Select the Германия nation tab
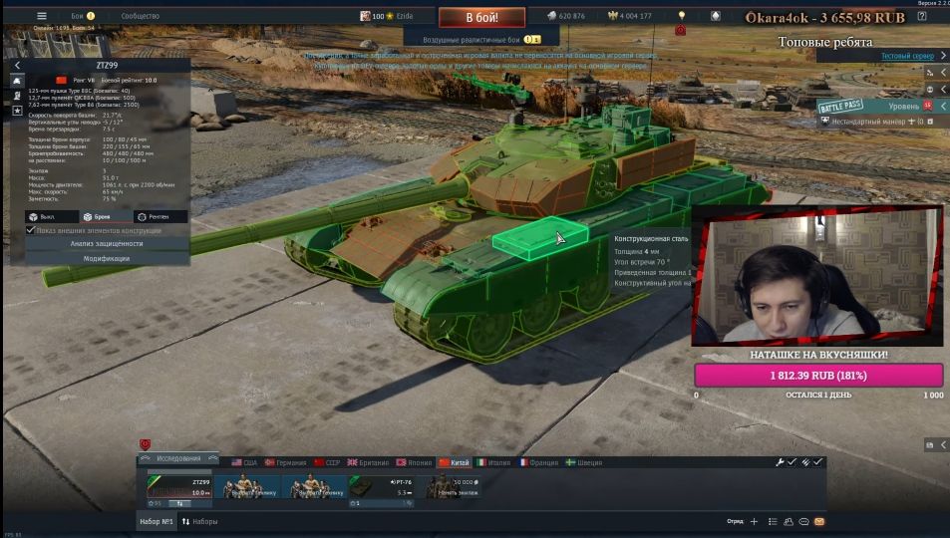The image size is (950, 538). [285, 462]
